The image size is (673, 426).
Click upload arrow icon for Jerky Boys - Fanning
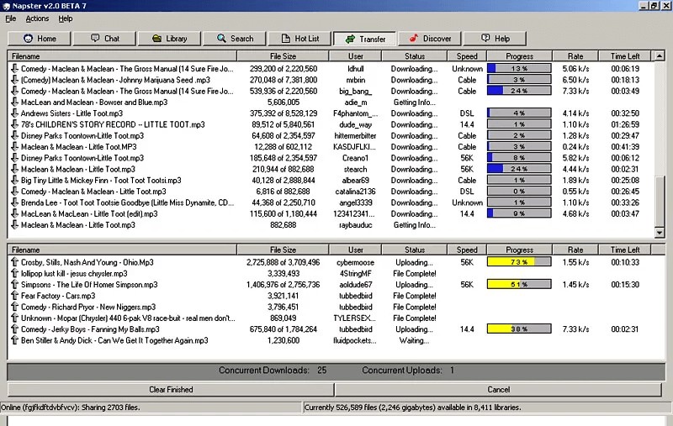pos(14,329)
